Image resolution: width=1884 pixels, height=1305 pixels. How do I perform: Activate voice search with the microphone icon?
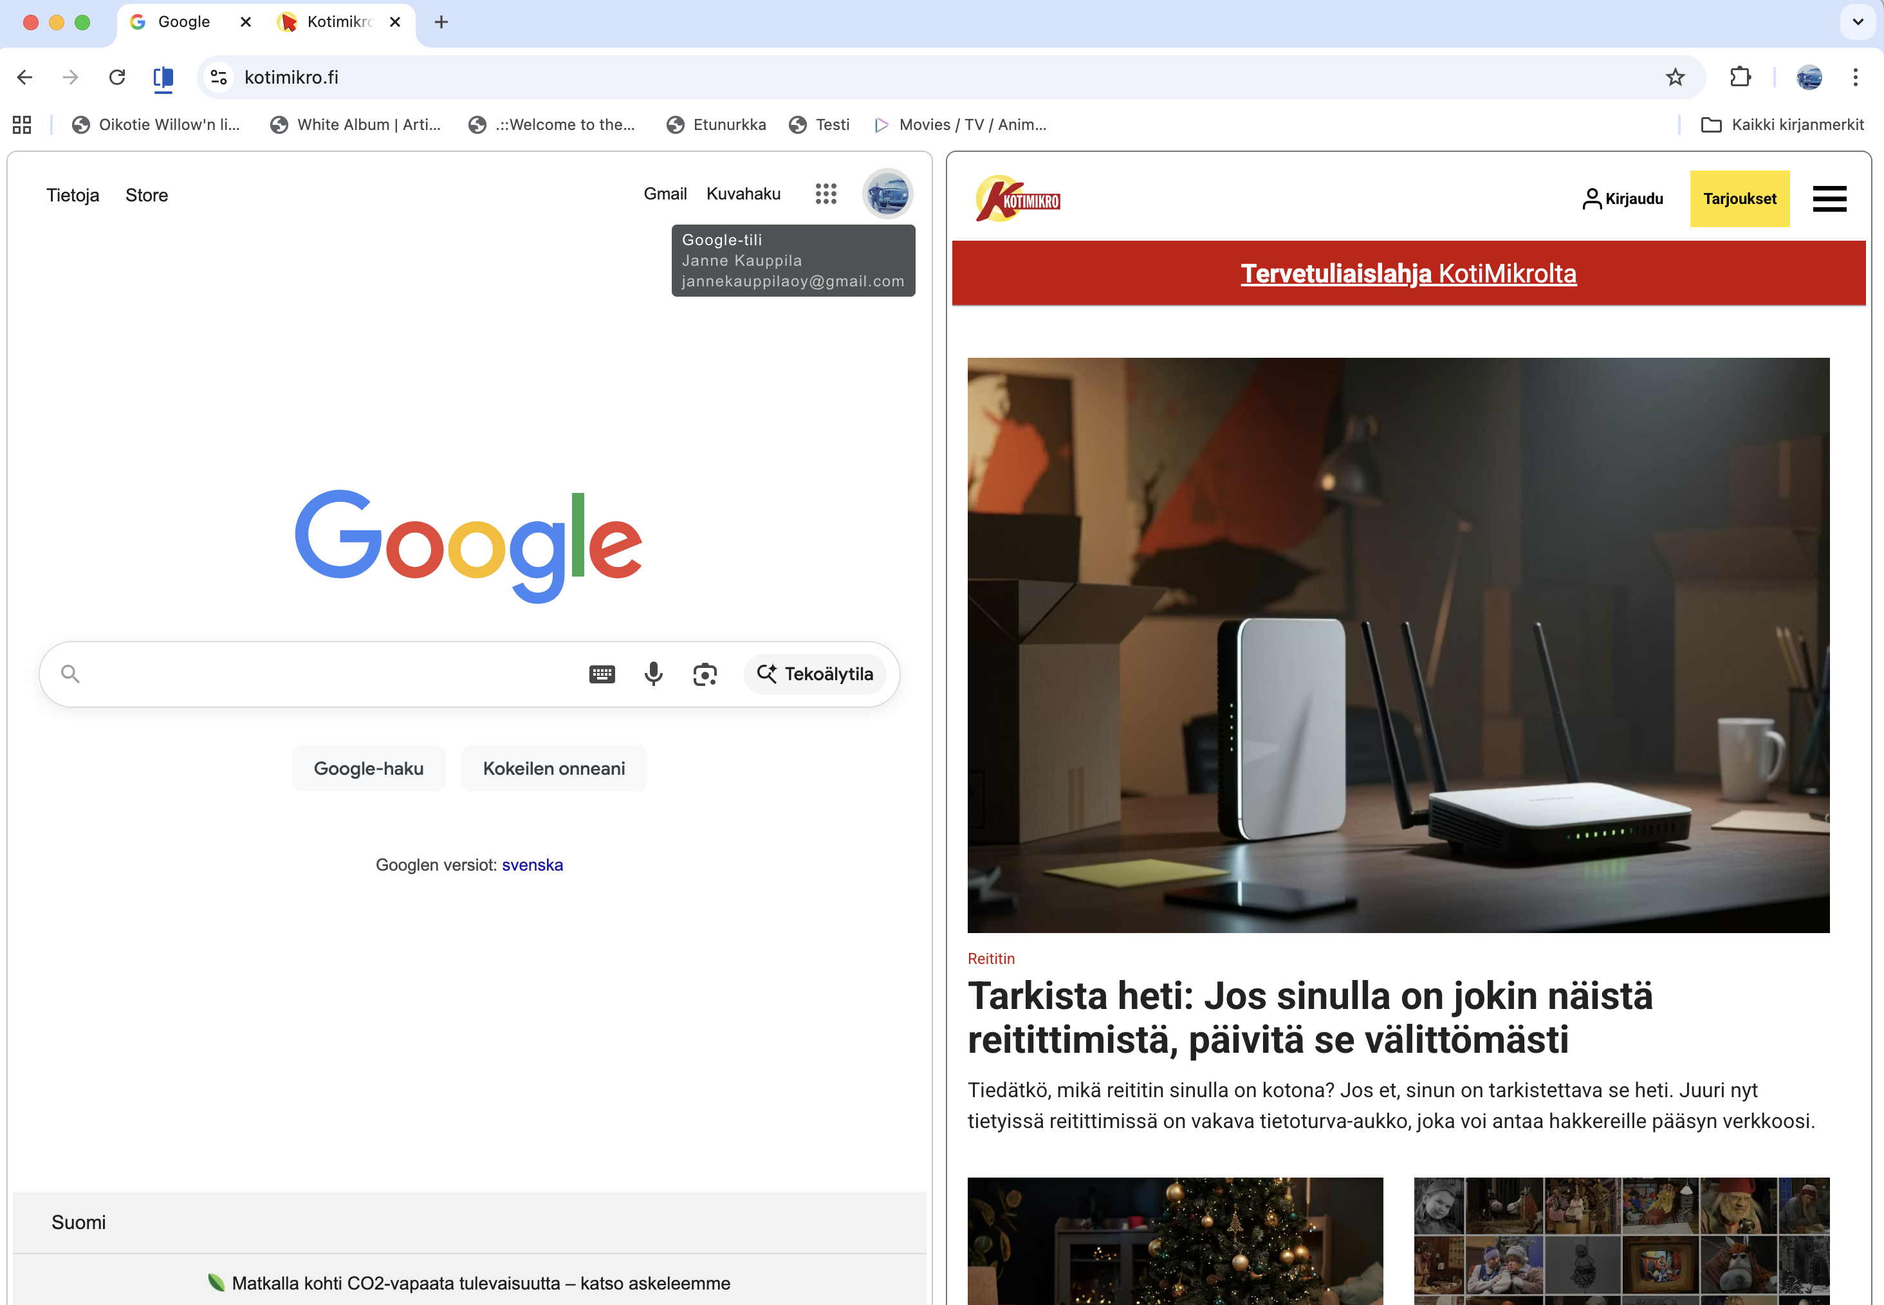pyautogui.click(x=653, y=673)
